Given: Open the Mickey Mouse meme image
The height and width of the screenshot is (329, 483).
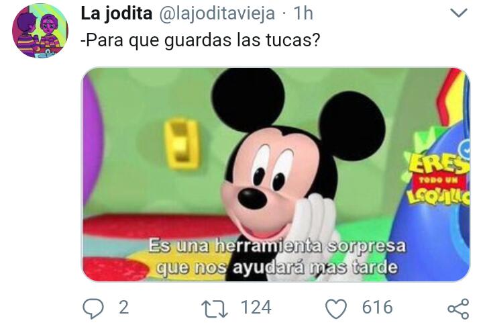Looking at the screenshot, I should (276, 174).
